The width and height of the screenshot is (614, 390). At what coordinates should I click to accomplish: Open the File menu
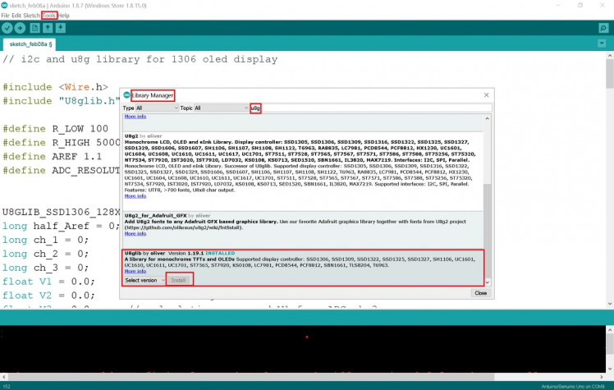(x=5, y=16)
